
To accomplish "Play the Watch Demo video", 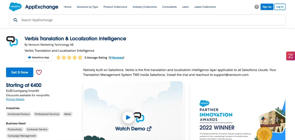I will (x=128, y=117).
